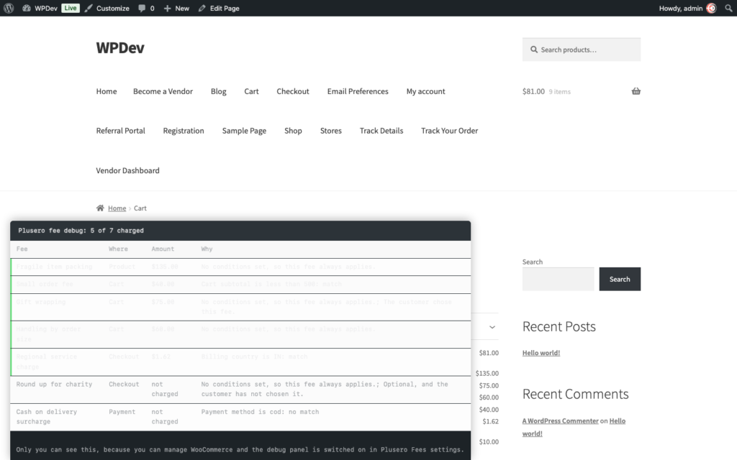Open the Stores page
The height and width of the screenshot is (460, 737).
(x=331, y=131)
